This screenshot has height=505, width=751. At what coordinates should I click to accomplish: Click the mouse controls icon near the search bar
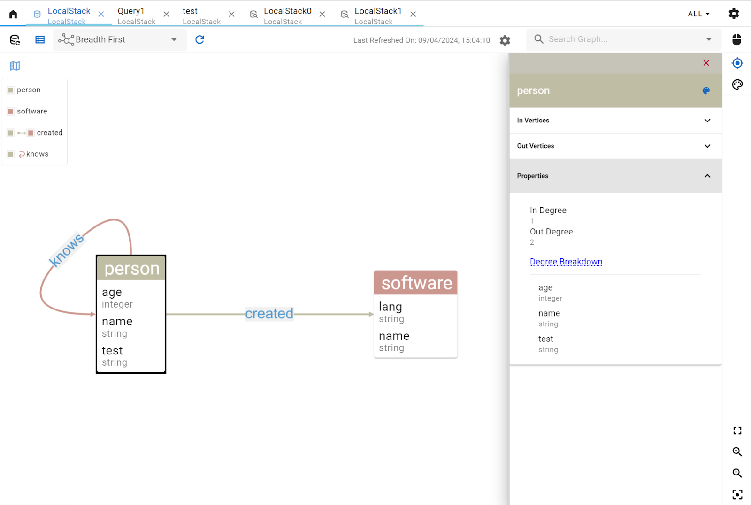pyautogui.click(x=736, y=39)
